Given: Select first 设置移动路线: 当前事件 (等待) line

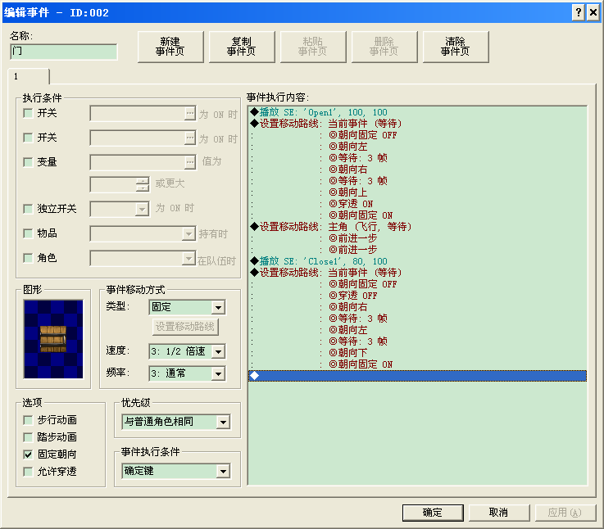Looking at the screenshot, I should click(418, 124).
